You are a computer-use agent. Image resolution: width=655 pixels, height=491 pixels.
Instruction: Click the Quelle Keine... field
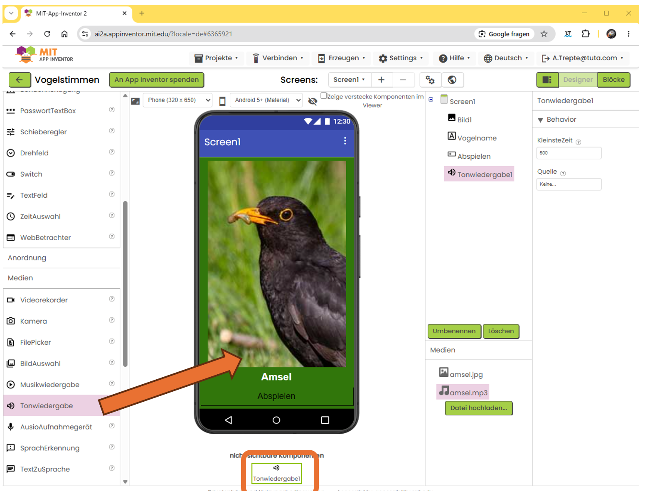[x=569, y=184]
